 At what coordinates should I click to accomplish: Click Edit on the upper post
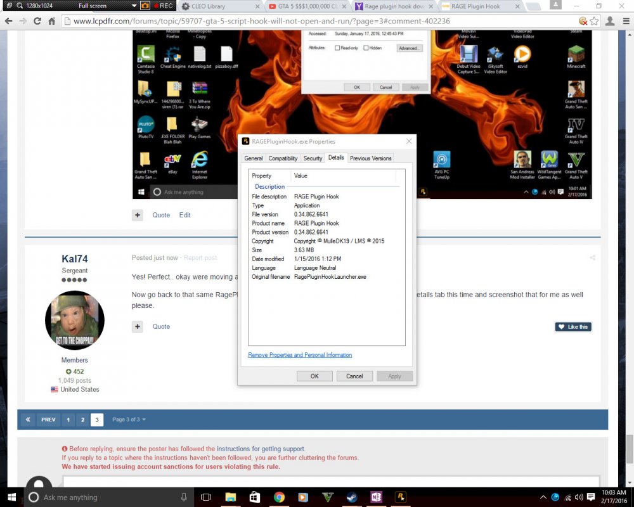click(184, 215)
